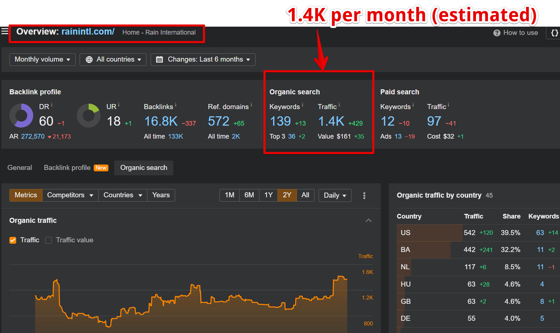Select the Years tab
560x333 pixels.
tap(161, 195)
